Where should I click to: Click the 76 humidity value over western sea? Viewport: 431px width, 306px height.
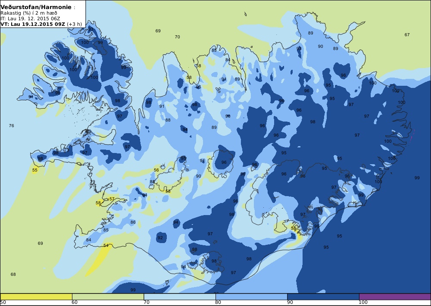(x=11, y=126)
